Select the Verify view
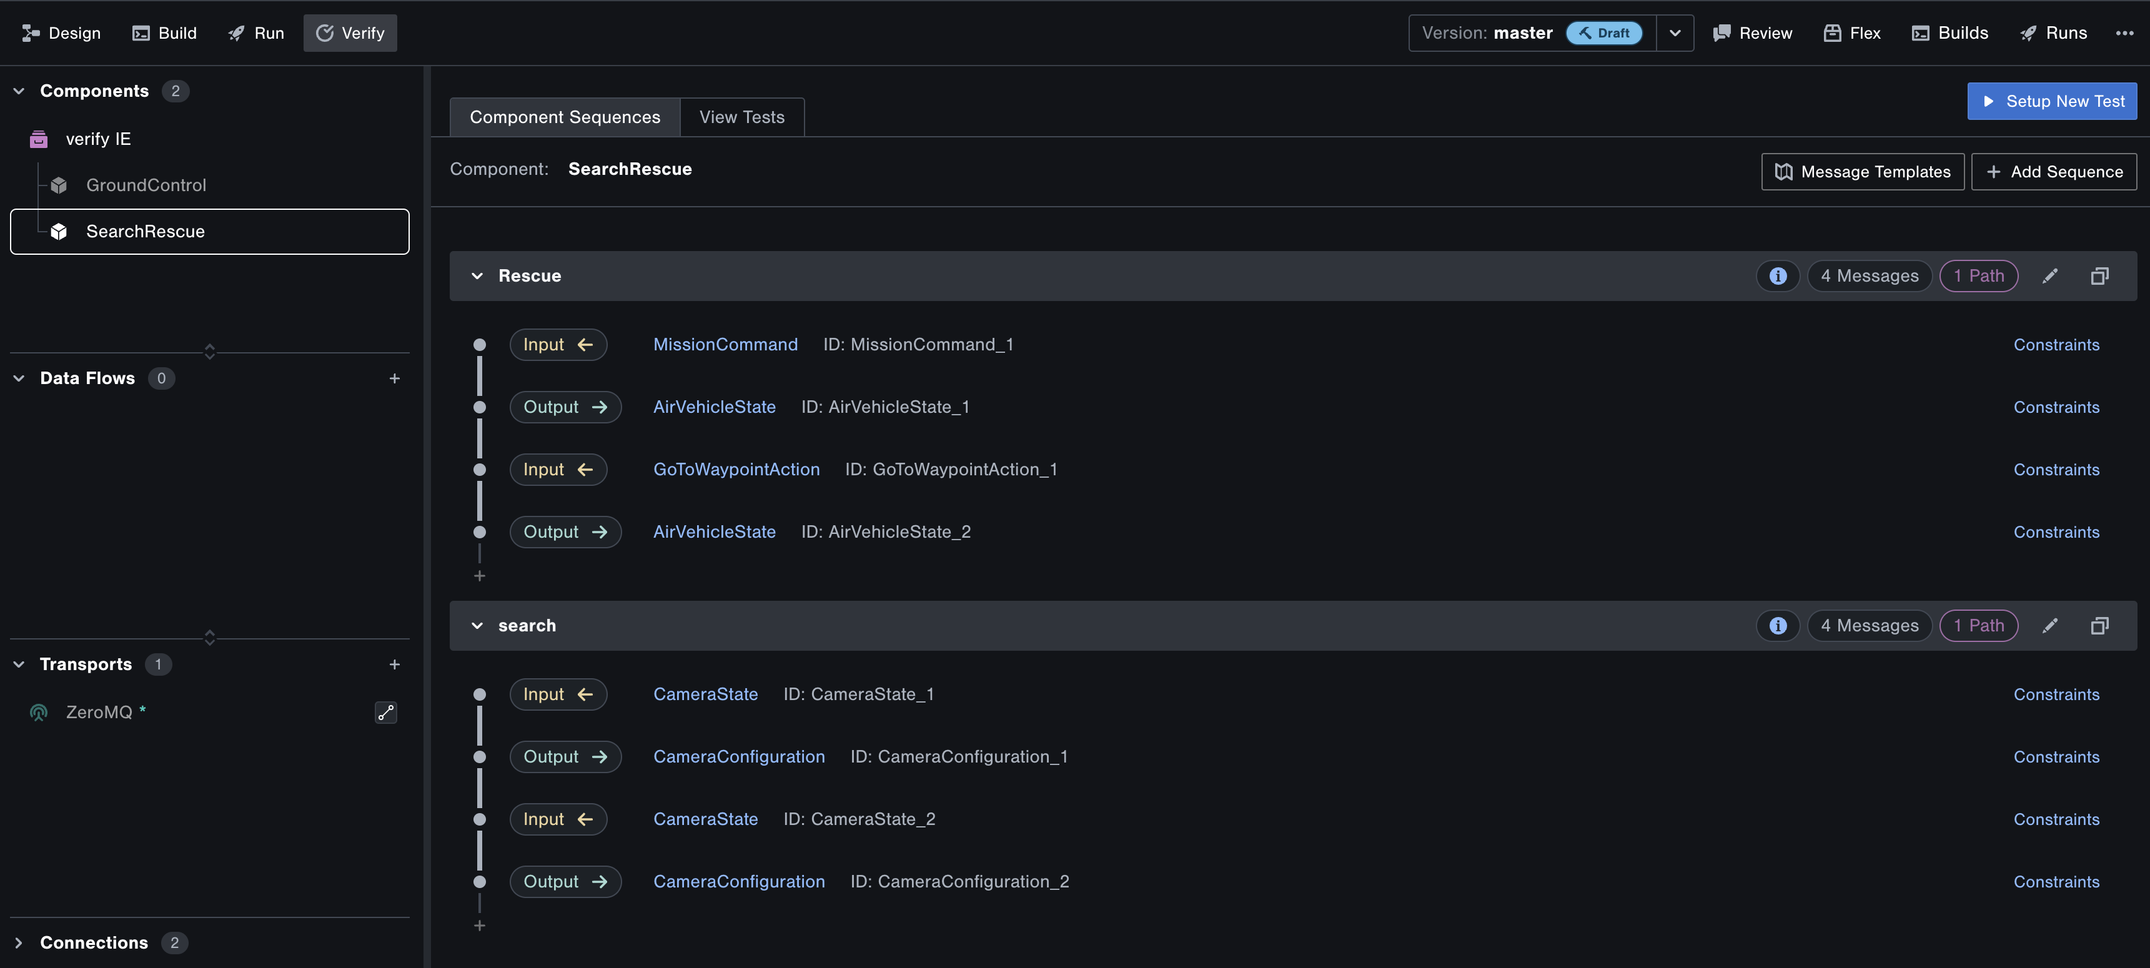Image resolution: width=2150 pixels, height=968 pixels. [350, 32]
